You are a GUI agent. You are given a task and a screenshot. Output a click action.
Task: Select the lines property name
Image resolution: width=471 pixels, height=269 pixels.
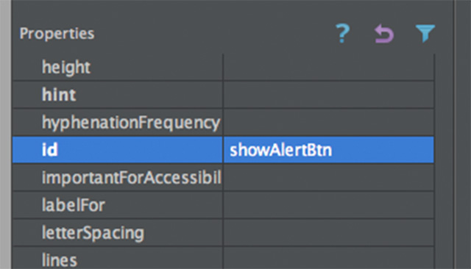click(59, 260)
